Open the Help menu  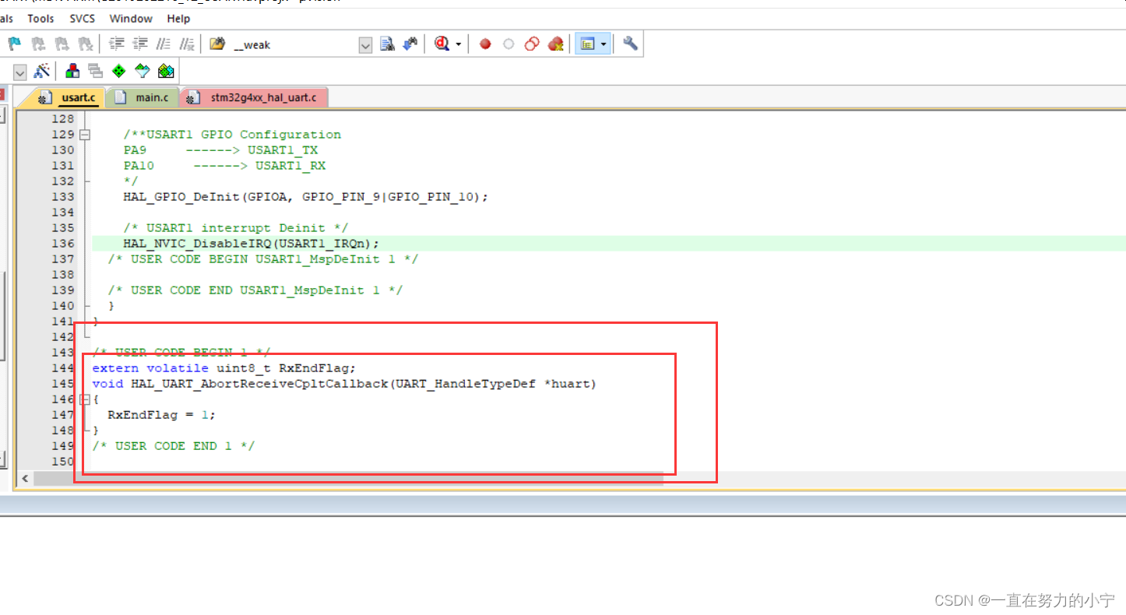pyautogui.click(x=178, y=18)
